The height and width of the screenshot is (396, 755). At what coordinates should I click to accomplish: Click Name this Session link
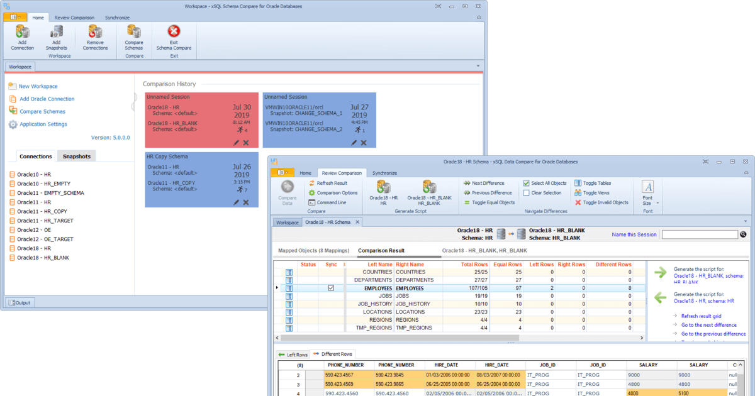click(x=634, y=234)
